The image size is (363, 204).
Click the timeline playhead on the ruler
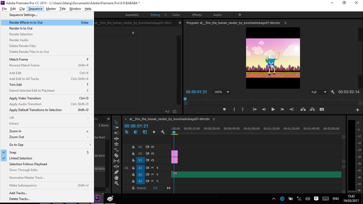pyautogui.click(x=174, y=132)
